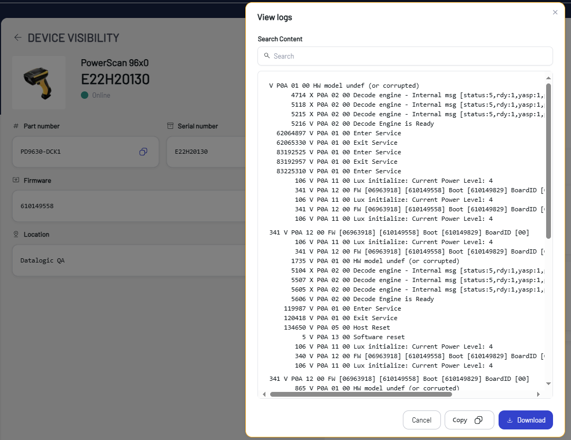
Task: Click the firmware value field 610149558
Action: pos(127,206)
